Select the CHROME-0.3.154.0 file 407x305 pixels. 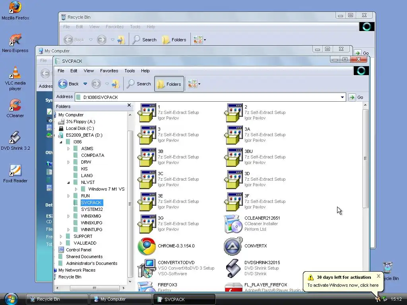click(166, 246)
